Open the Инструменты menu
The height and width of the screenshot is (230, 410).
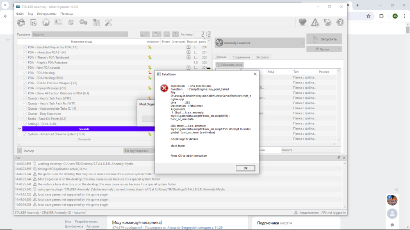click(x=47, y=14)
